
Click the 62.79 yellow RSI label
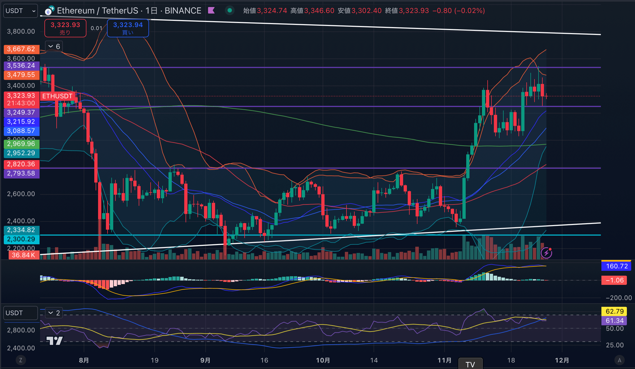614,311
